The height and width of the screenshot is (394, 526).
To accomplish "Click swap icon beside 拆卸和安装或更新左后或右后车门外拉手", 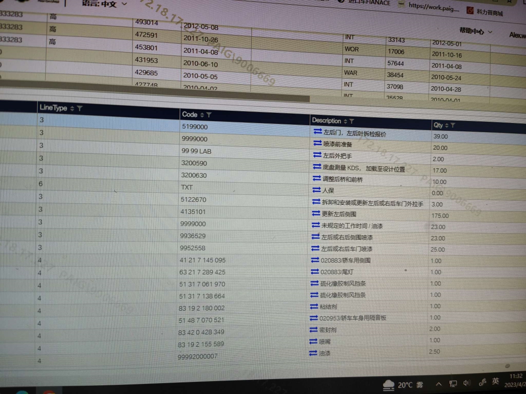I will (x=316, y=202).
